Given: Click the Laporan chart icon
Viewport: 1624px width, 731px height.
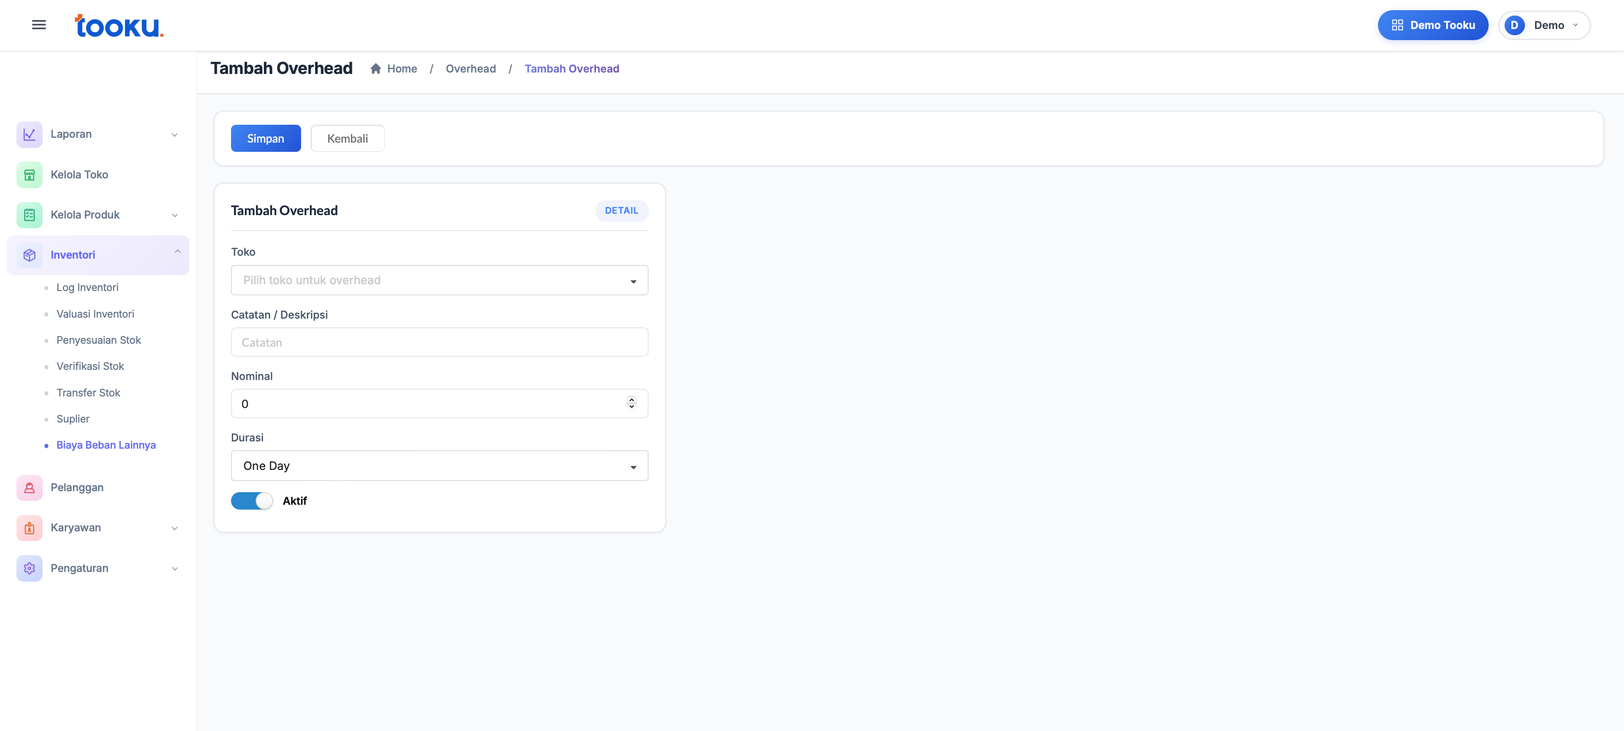Looking at the screenshot, I should (x=29, y=134).
